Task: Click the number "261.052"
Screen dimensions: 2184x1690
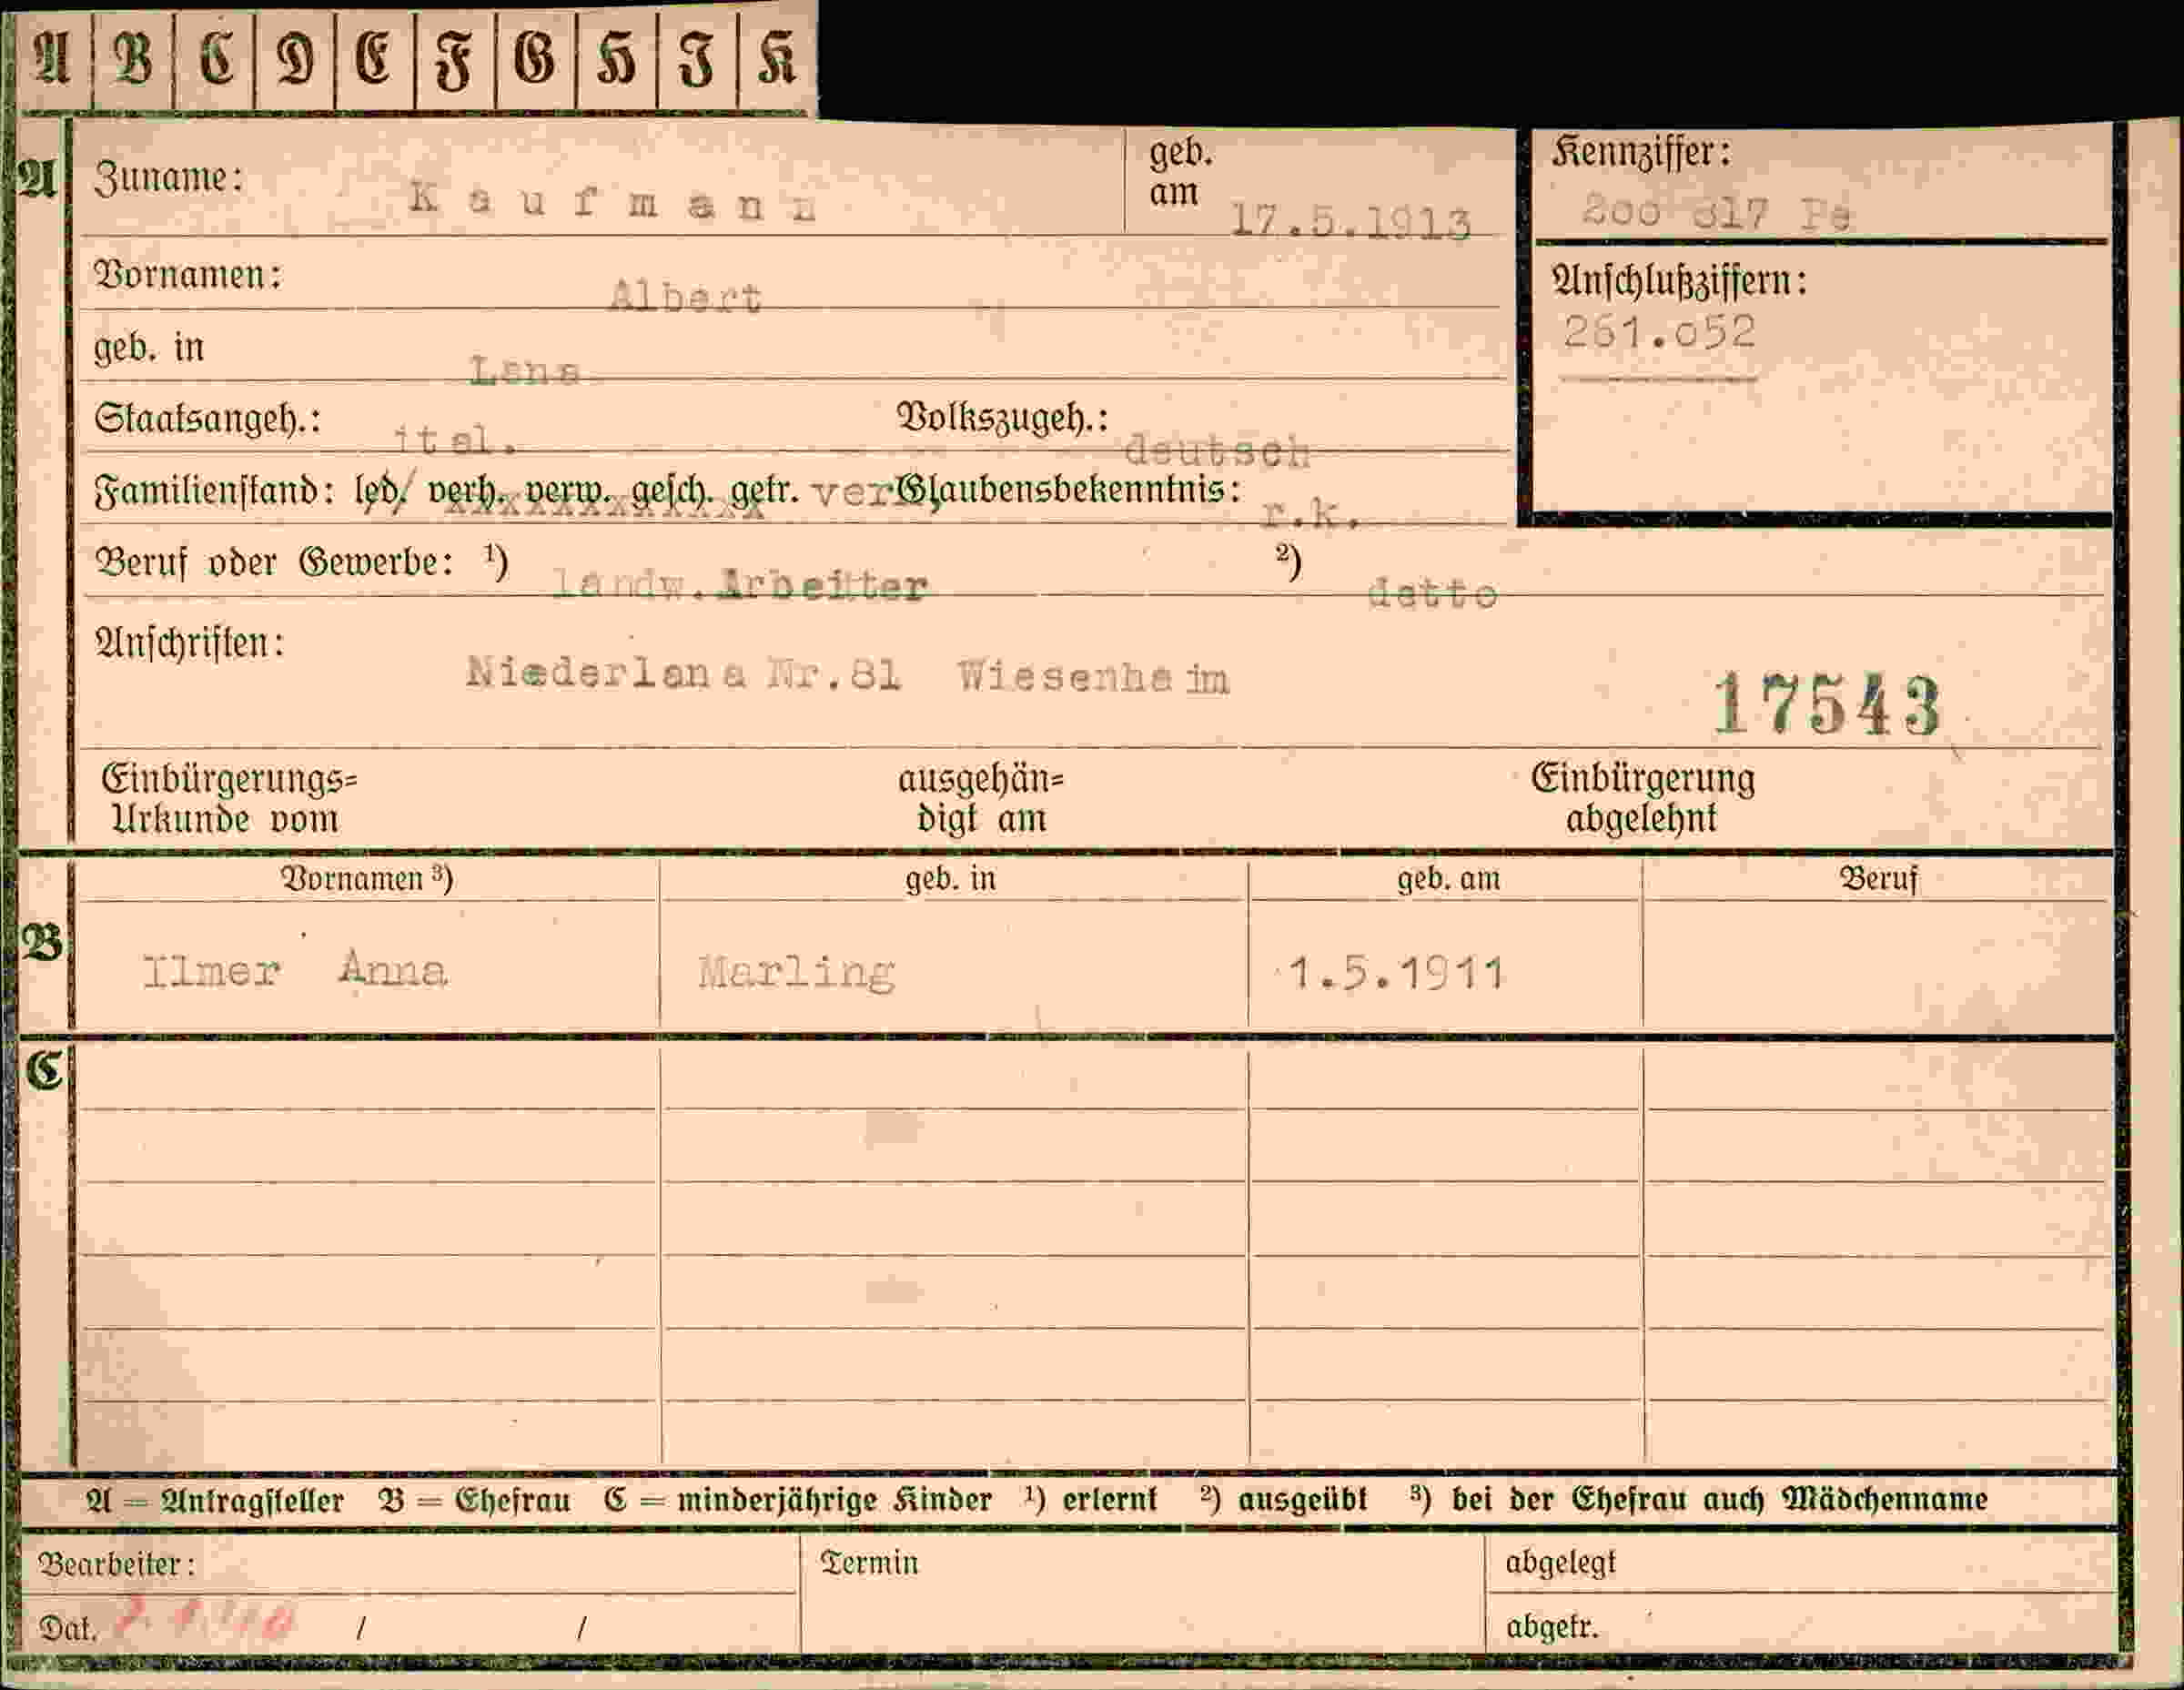Action: coord(1660,332)
